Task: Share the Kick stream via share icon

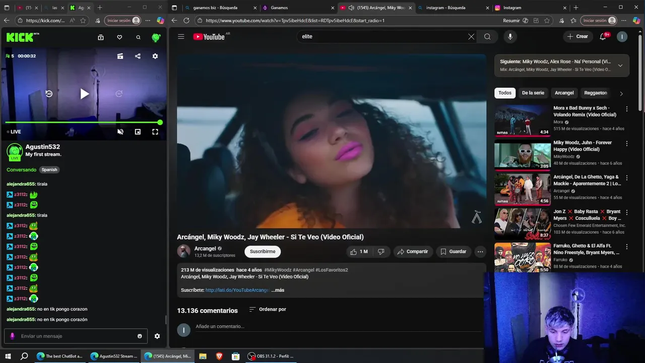Action: pos(138,56)
